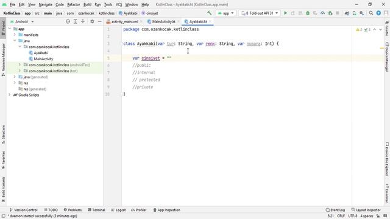The height and width of the screenshot is (219, 390).
Task: Go to previous highlighted error arrow
Action: 375,30
